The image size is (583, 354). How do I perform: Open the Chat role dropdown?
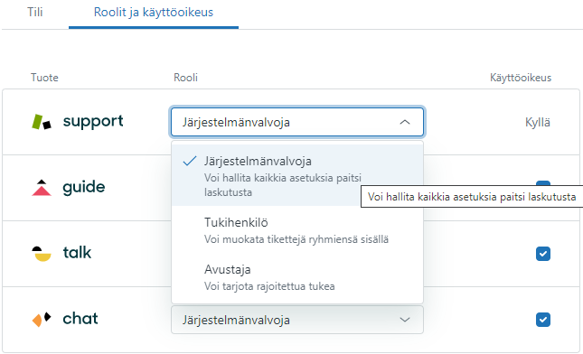[x=297, y=320]
